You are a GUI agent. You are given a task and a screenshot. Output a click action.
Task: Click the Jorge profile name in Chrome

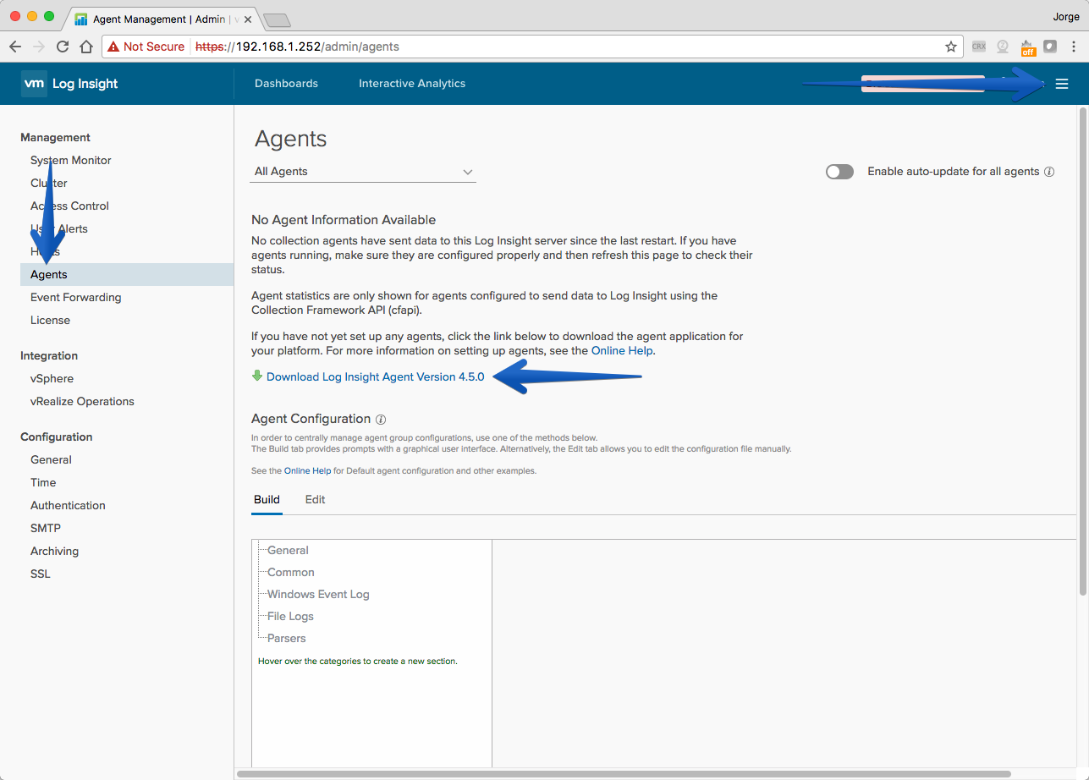tap(1066, 16)
